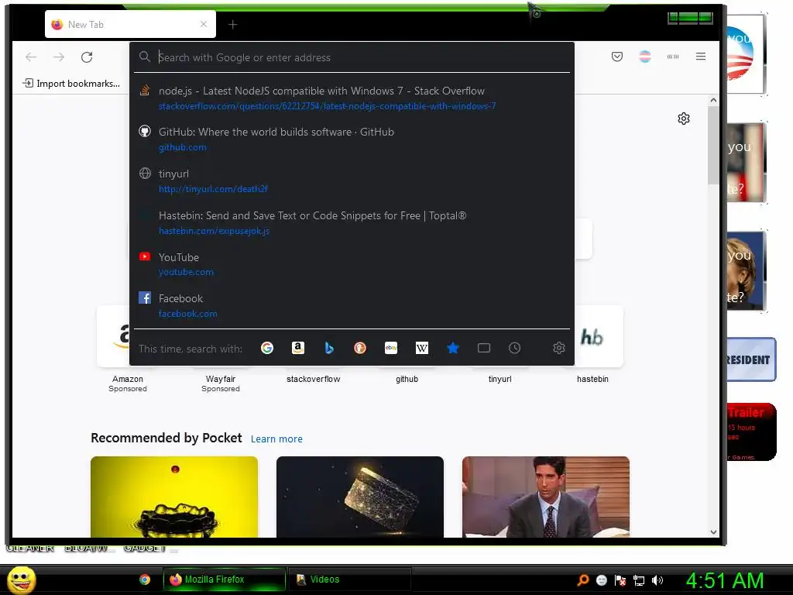Image resolution: width=793 pixels, height=595 pixels.
Task: Click the Save to Pocket icon
Action: [x=617, y=57]
